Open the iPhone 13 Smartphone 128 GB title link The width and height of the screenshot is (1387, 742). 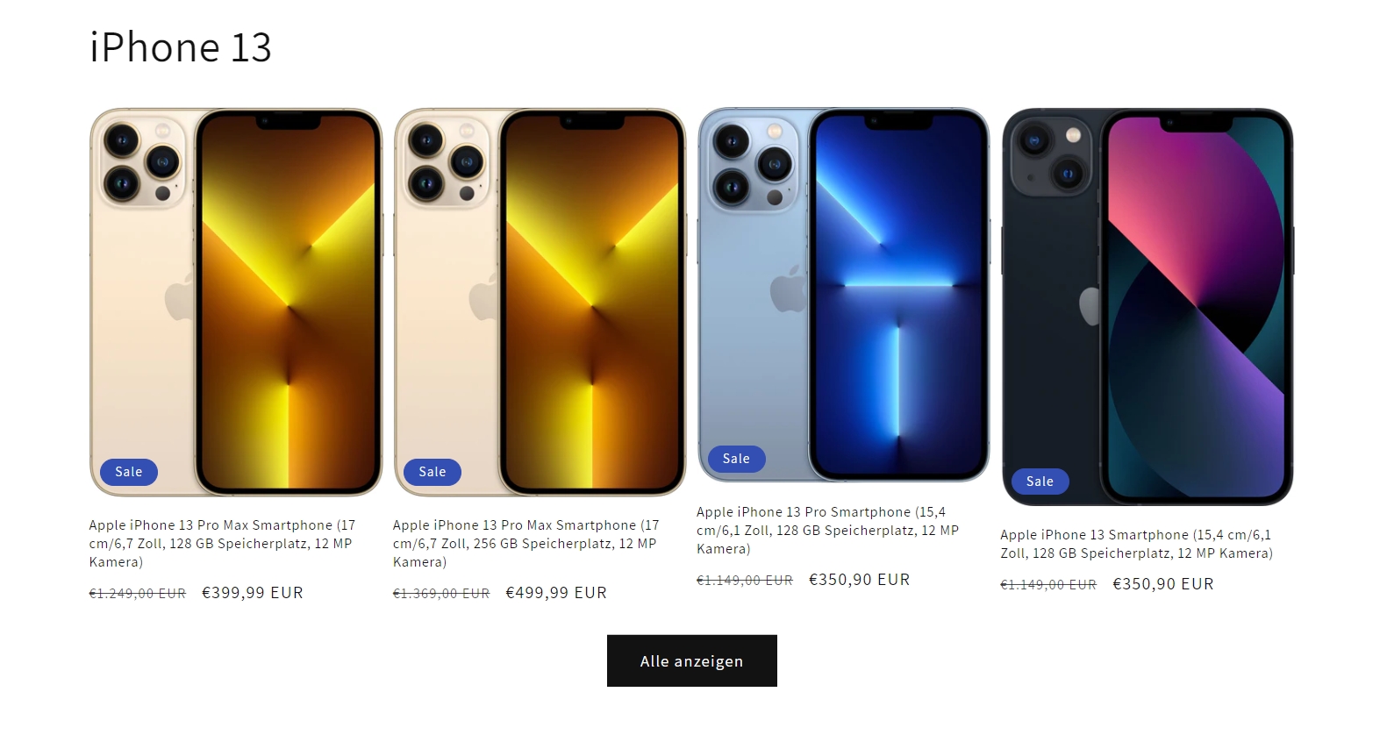click(x=1136, y=544)
